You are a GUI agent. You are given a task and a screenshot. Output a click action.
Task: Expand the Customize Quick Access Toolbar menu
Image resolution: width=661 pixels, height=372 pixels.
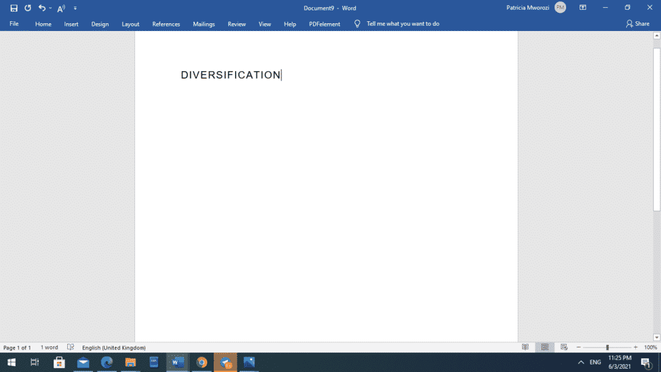tap(75, 8)
